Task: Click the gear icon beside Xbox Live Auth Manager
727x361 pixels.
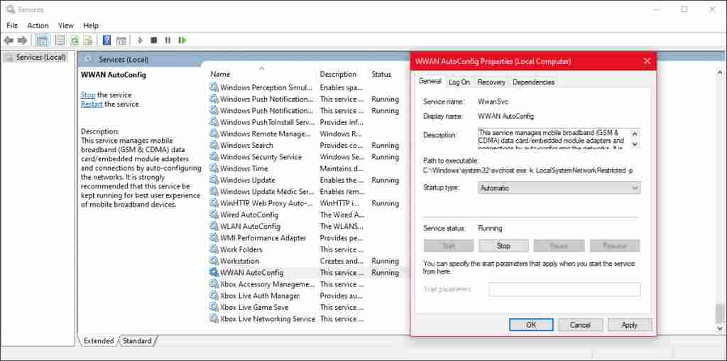Action: pos(214,296)
